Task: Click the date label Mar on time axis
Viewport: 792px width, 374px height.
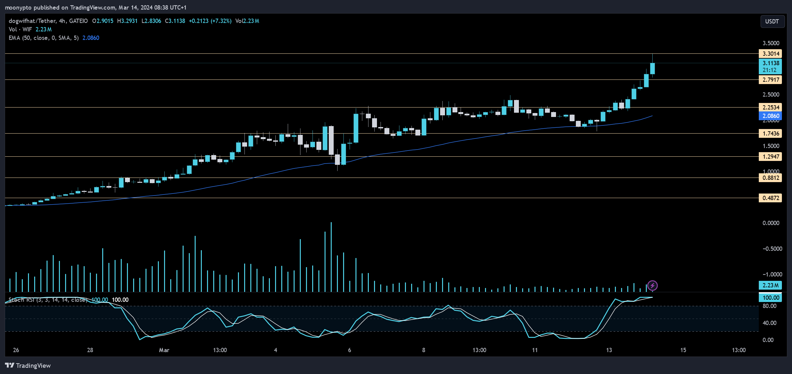Action: coord(164,350)
